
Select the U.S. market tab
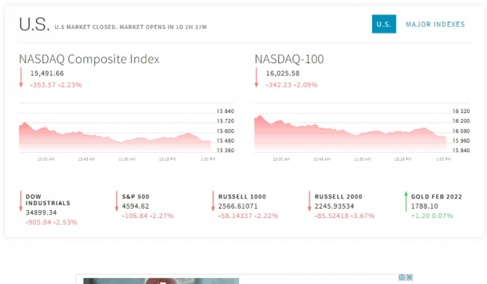tap(384, 24)
